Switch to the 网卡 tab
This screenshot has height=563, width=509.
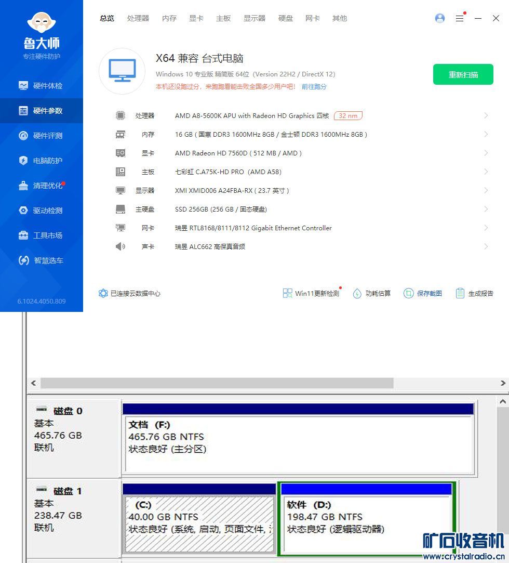(x=313, y=18)
